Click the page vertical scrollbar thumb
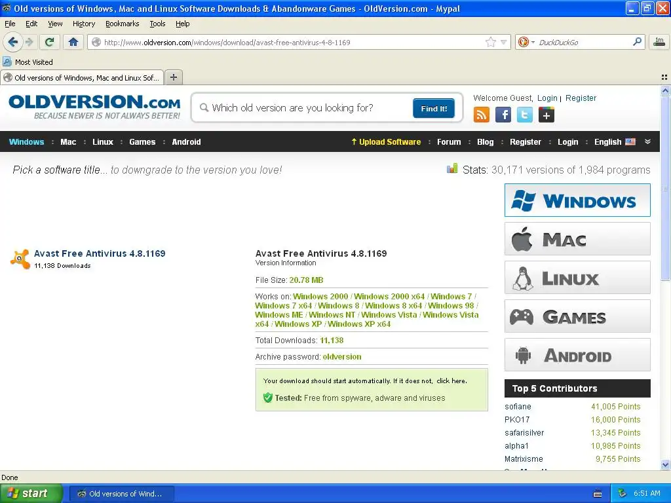671x503 pixels. pos(665,188)
